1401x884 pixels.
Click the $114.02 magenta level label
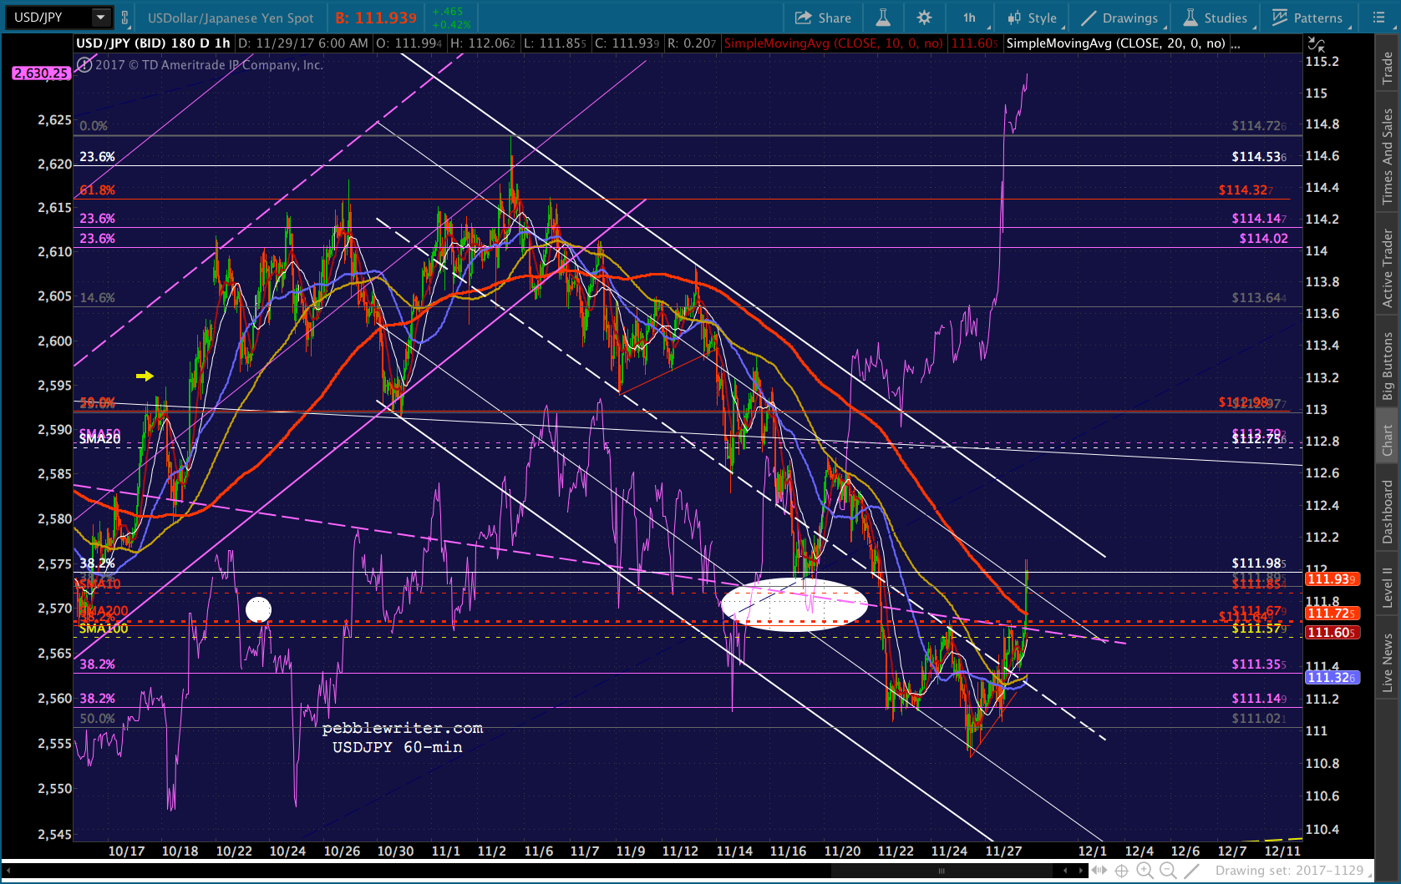click(x=1263, y=239)
